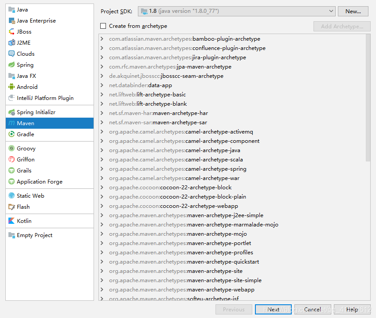Screen dimensions: 376x318
Task: Click the Add Archetype... button
Action: (x=342, y=27)
